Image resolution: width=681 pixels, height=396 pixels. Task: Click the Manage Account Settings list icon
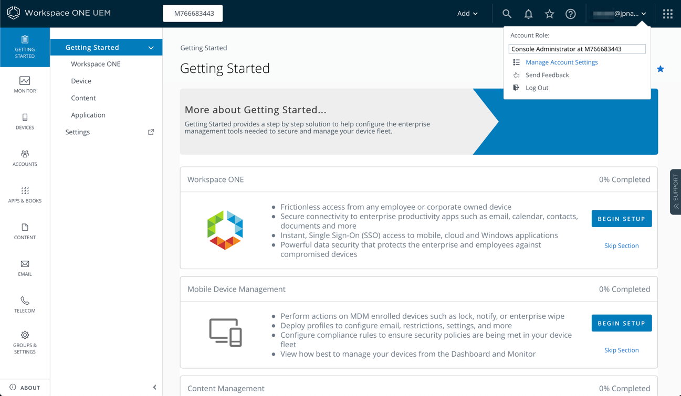517,62
